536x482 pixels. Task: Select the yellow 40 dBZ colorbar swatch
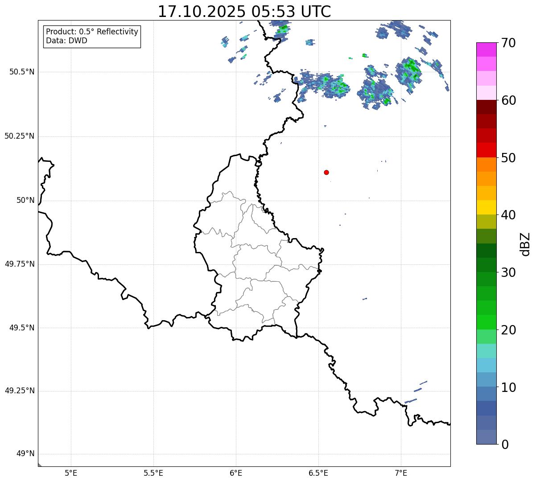point(487,207)
